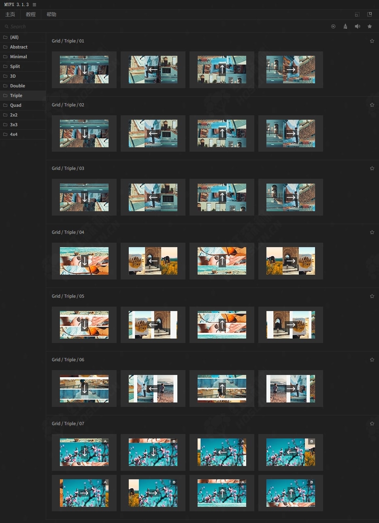Select the 2x2 category
Screen dimensions: 379x523
coord(23,115)
